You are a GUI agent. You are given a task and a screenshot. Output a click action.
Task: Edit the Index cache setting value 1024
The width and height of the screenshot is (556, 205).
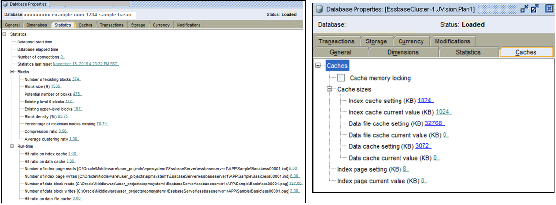click(x=425, y=101)
